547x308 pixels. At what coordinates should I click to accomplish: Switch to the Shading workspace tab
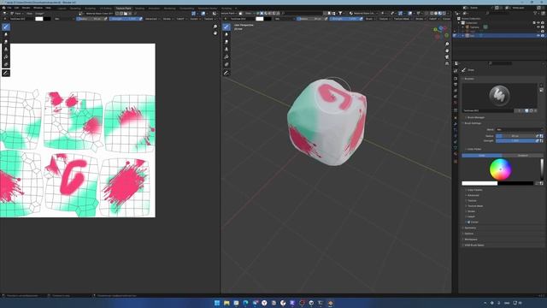pyautogui.click(x=139, y=8)
